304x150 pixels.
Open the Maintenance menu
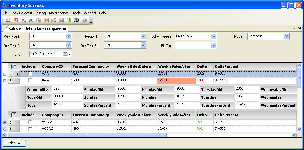[59, 13]
